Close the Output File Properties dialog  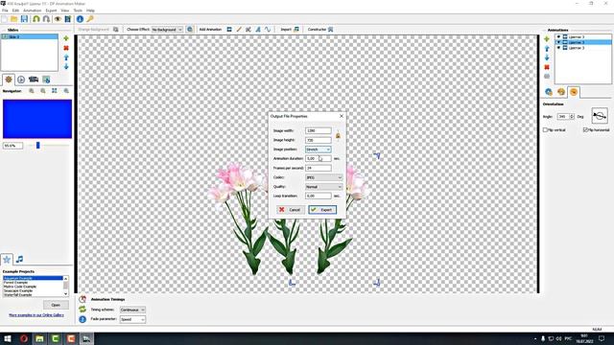pyautogui.click(x=342, y=116)
